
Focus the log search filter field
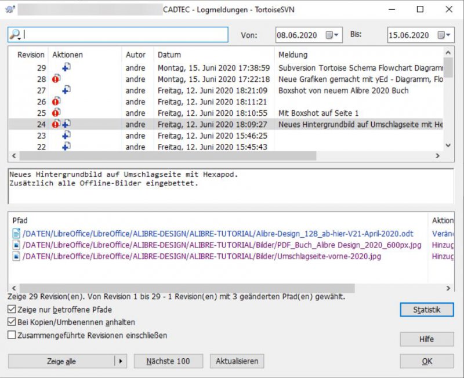[118, 35]
